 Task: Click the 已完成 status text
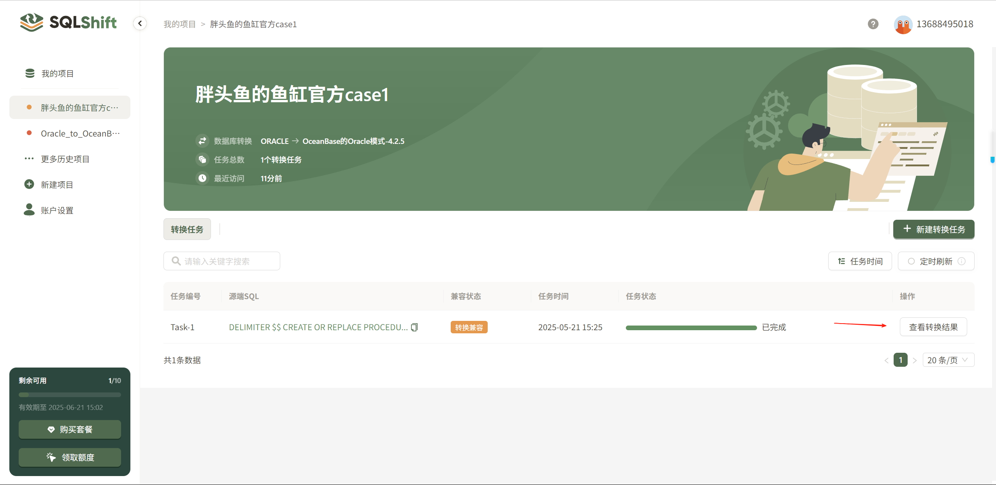(x=774, y=327)
